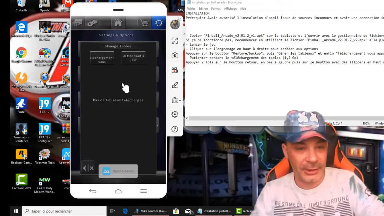Open the Fichier menu in Bloc-notes

point(191,9)
